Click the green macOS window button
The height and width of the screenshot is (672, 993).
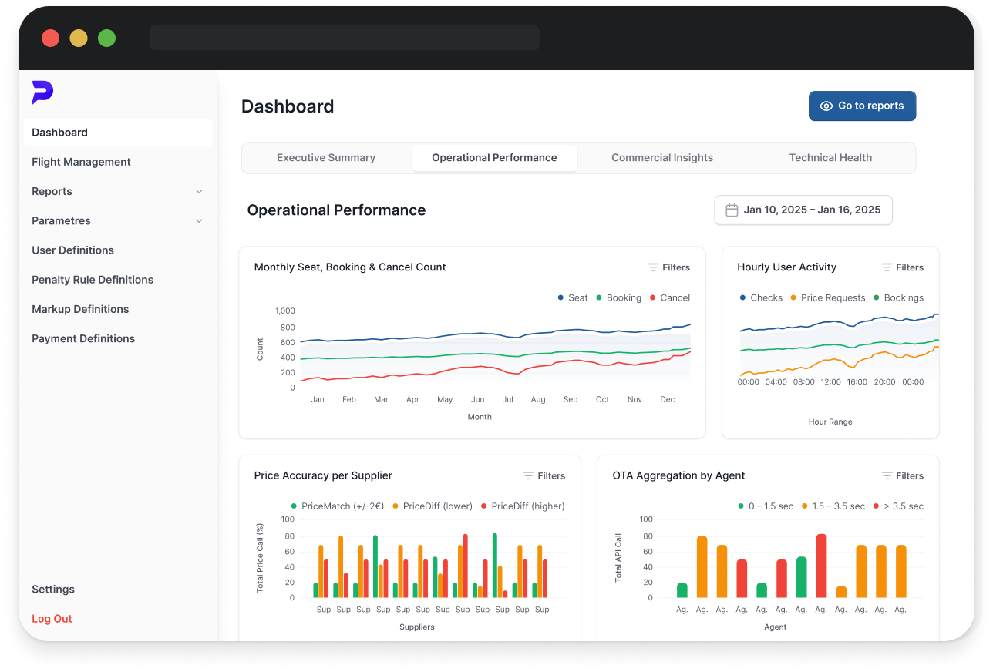[x=106, y=38]
